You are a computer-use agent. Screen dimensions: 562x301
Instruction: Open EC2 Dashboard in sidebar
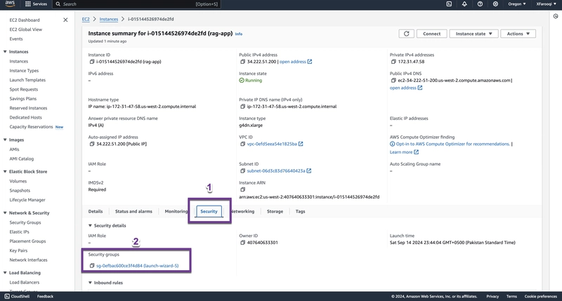(25, 20)
